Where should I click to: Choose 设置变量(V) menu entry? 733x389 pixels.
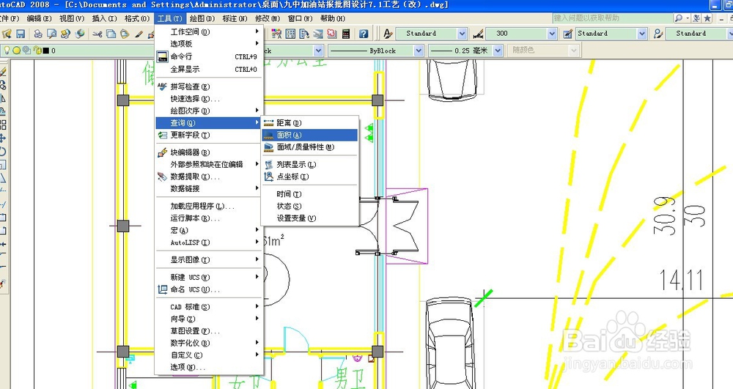coord(309,218)
